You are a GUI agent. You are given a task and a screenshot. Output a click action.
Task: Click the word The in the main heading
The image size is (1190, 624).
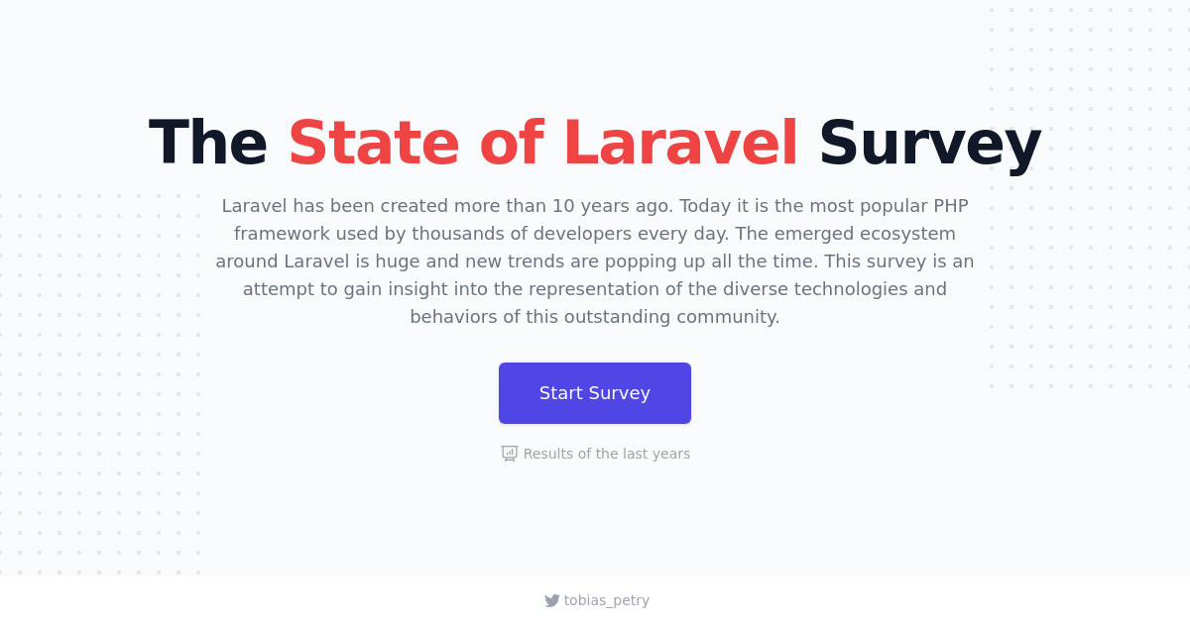coord(208,144)
